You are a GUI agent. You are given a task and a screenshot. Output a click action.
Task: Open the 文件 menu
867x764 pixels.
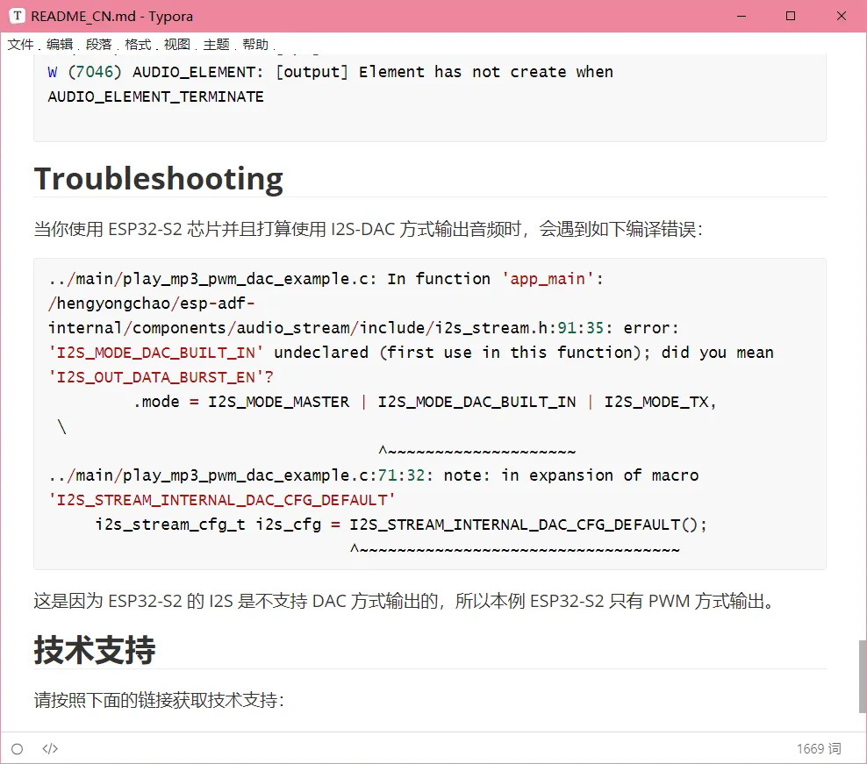[20, 45]
